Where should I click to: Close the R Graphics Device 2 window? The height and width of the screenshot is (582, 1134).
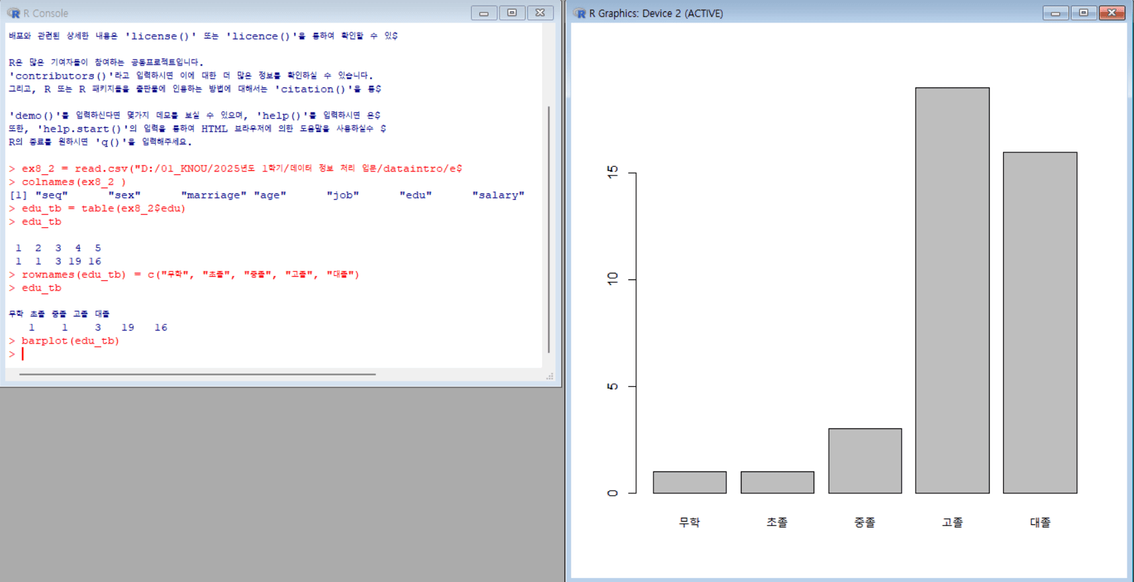1112,13
